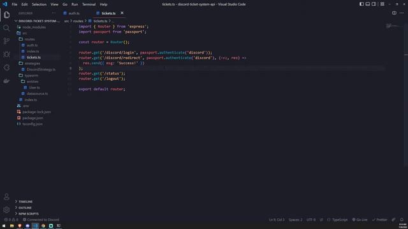Click the feedback icon in status bar
This screenshot has width=408, height=229.
click(394, 219)
